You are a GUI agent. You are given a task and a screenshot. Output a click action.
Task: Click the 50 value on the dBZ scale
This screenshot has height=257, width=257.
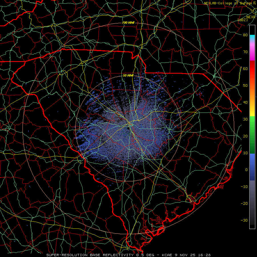click(245, 86)
